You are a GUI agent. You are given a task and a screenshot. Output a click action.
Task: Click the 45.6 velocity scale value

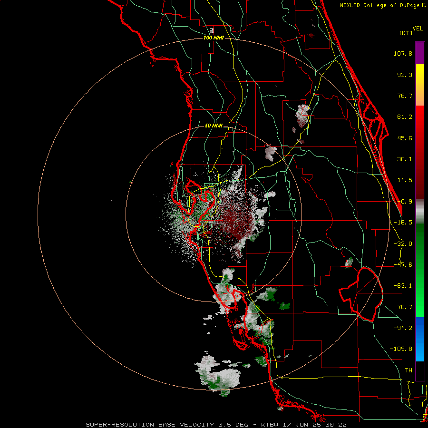click(x=405, y=138)
